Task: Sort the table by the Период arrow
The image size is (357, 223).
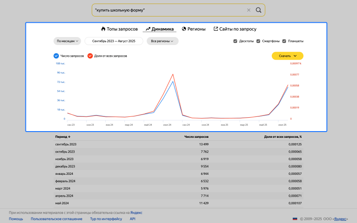Action: coord(69,137)
